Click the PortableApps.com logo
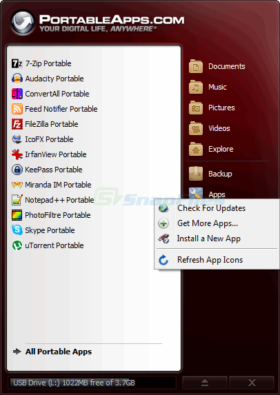The width and height of the screenshot is (280, 395). click(23, 23)
